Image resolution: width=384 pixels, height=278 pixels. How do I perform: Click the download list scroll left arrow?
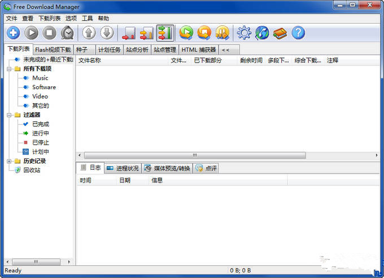coord(80,155)
